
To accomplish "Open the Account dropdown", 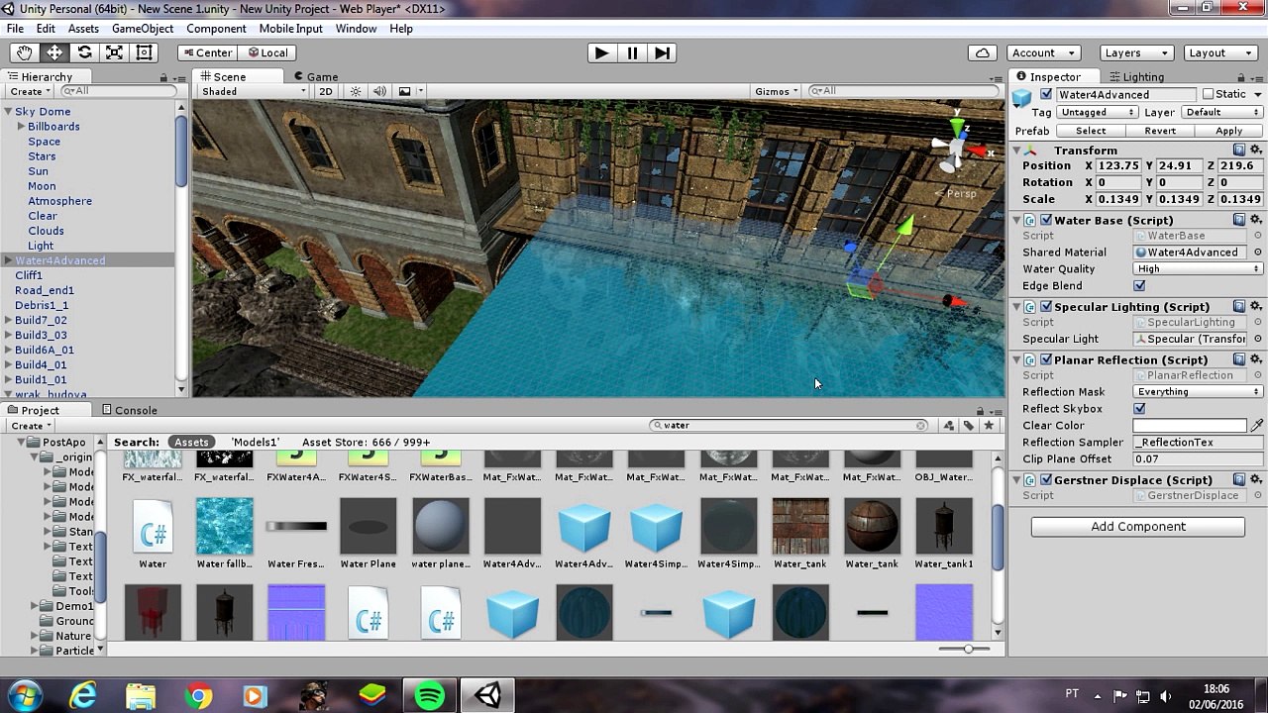I will (1042, 52).
